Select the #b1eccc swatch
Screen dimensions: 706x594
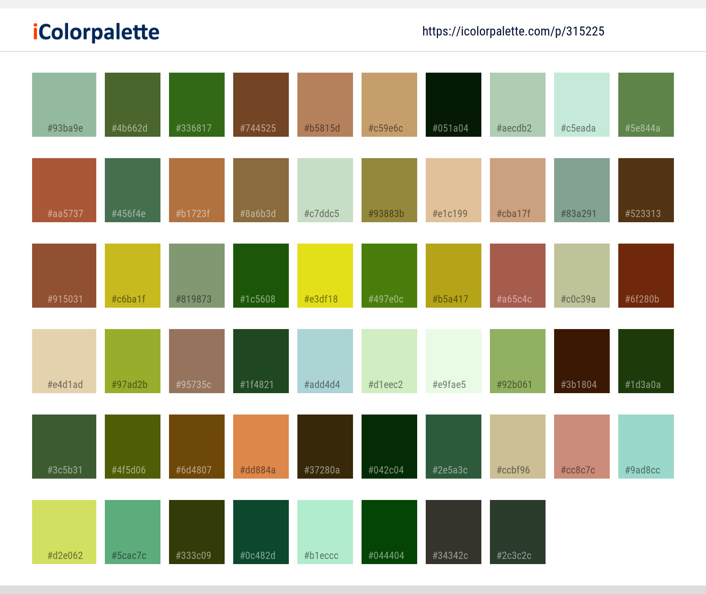coord(325,532)
